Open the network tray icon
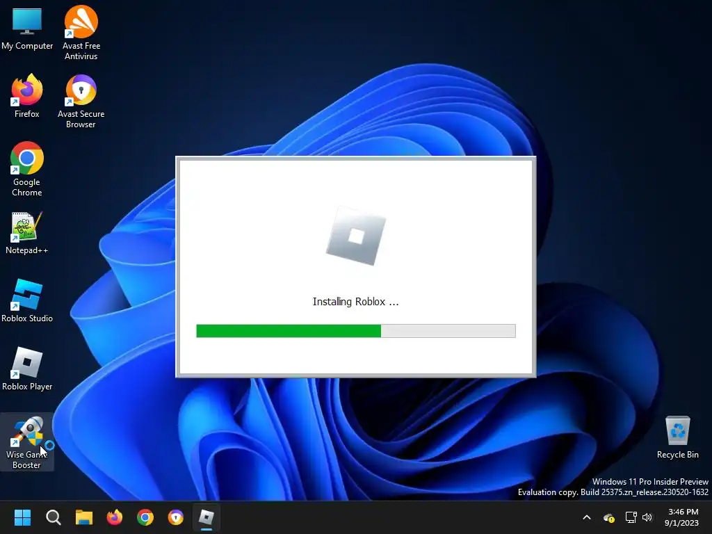Viewport: 712px width, 534px height. pyautogui.click(x=631, y=517)
